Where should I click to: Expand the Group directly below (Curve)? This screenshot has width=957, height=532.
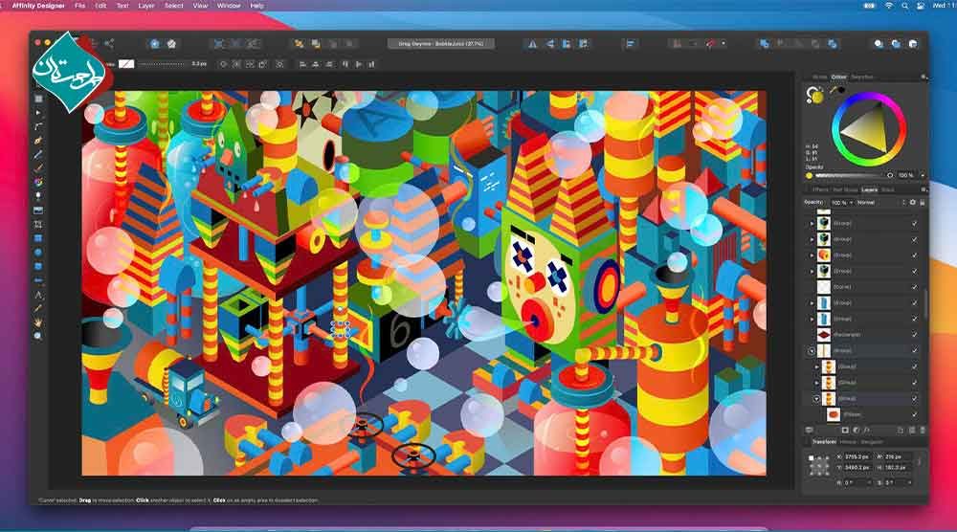812,302
